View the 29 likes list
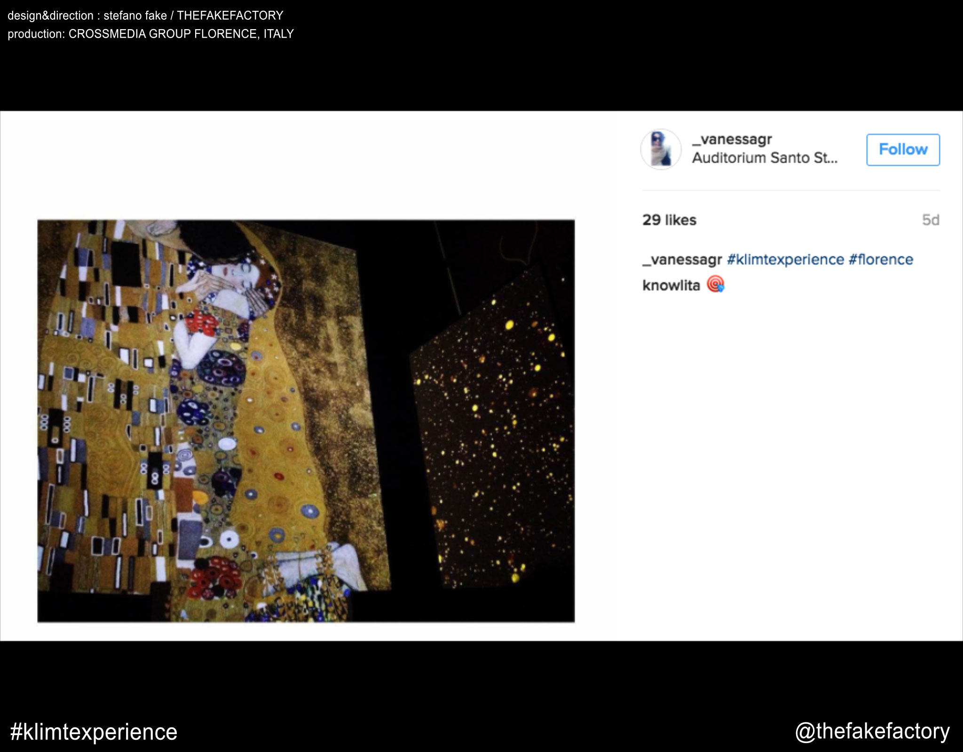This screenshot has height=752, width=963. tap(669, 220)
